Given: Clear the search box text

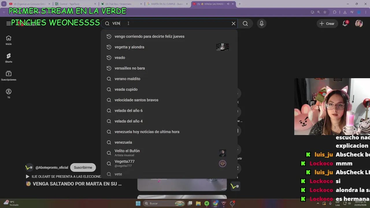Looking at the screenshot, I should (x=234, y=23).
